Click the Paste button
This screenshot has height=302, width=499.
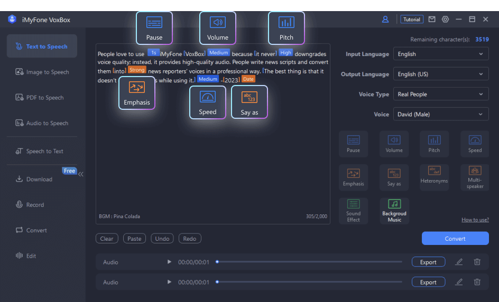click(134, 239)
